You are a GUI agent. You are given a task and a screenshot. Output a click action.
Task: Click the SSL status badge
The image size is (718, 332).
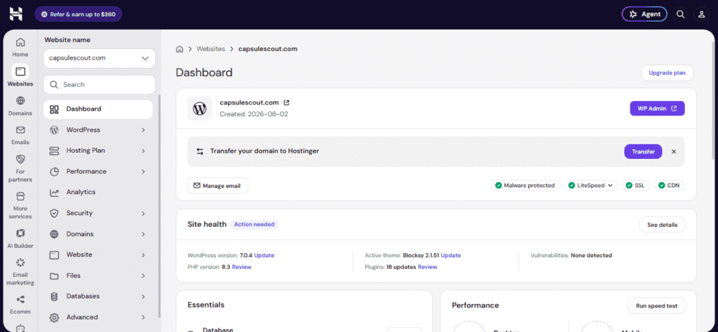pos(635,185)
